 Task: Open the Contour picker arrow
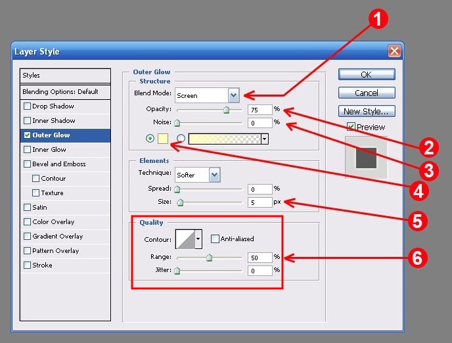coord(198,239)
